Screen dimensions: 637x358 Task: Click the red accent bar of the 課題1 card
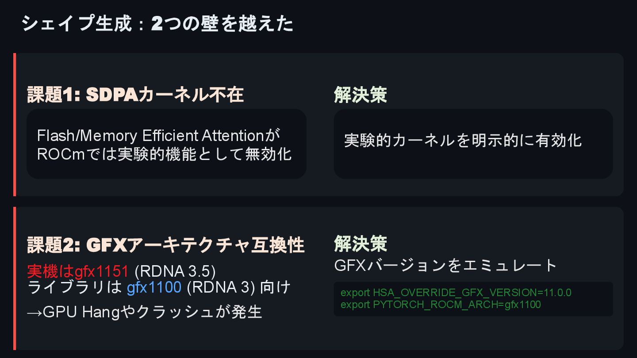point(15,125)
